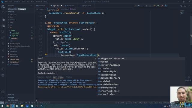Select the enabledBorder suggestion
This screenshot has height=108, width=192.
pyautogui.click(x=141, y=85)
